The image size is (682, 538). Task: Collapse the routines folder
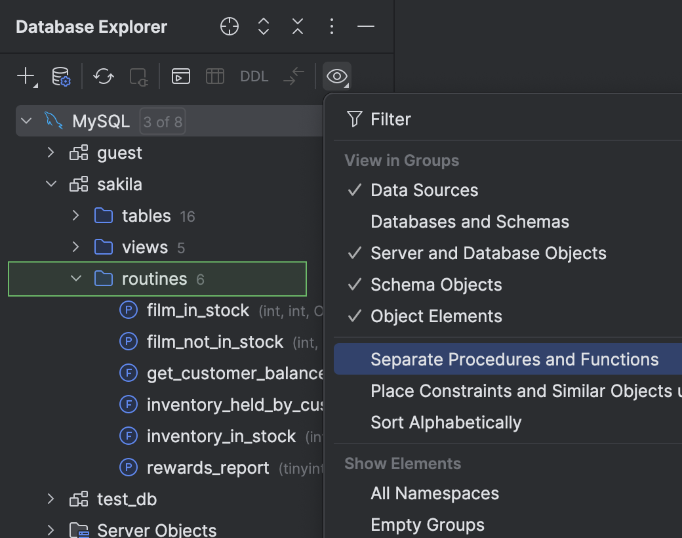[75, 278]
